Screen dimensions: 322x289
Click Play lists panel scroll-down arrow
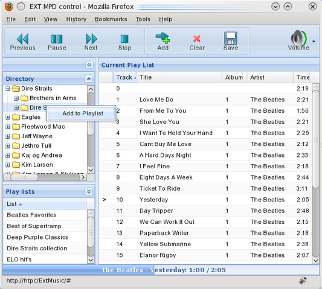coord(91,260)
